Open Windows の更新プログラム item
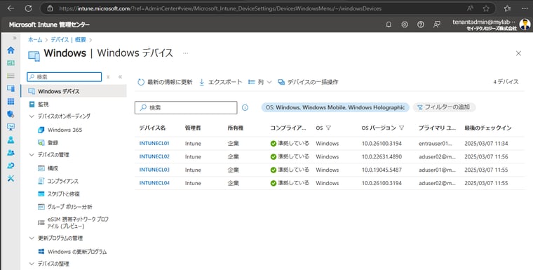 [77, 252]
